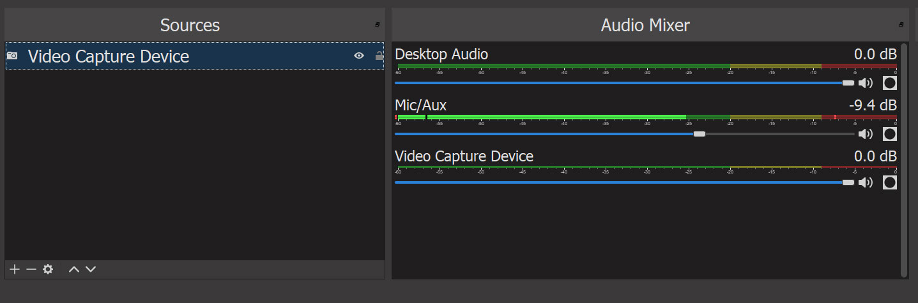
Task: Open the Mic/Aux settings menu button
Action: pos(889,134)
